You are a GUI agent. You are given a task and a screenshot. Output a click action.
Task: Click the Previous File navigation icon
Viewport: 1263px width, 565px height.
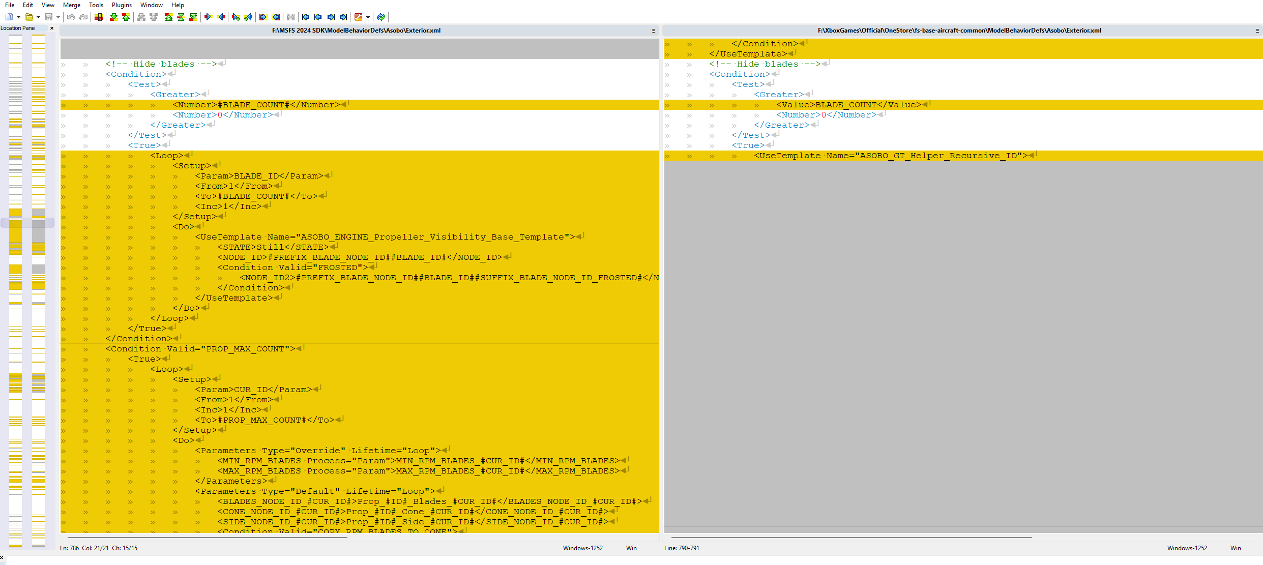[x=318, y=17]
